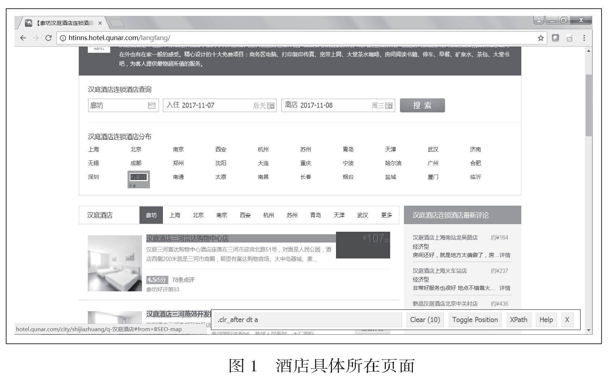Screen dimensions: 612x381
Task: Click city selector icon in 廊坊 field
Action: 152,106
